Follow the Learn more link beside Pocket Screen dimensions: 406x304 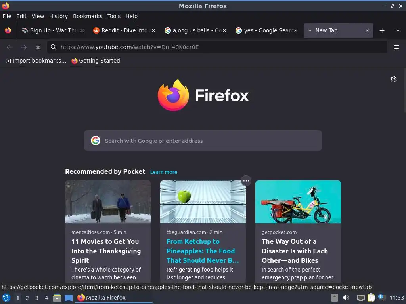(164, 172)
